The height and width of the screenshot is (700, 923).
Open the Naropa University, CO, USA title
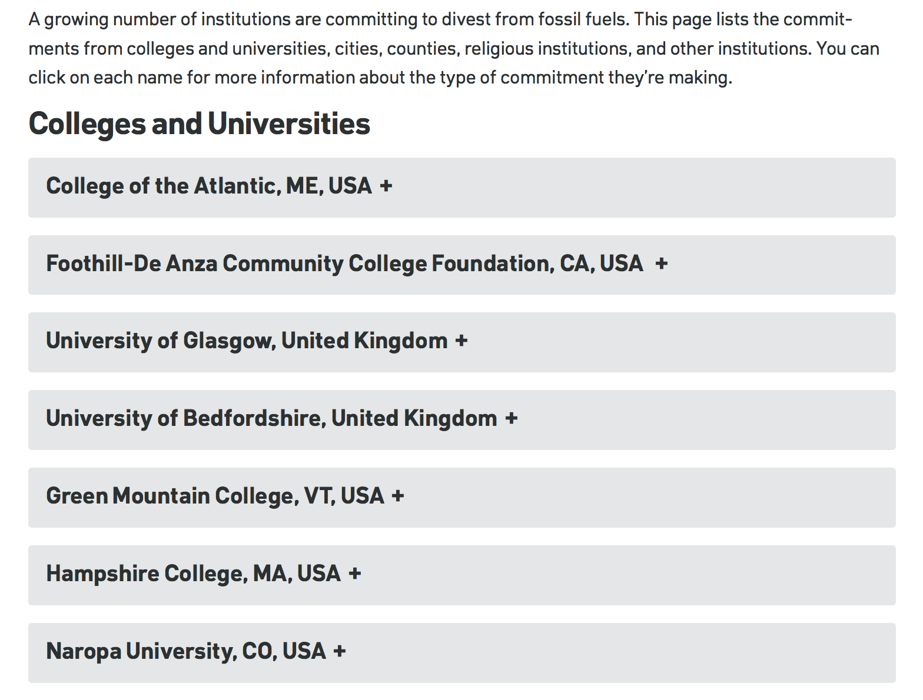tap(186, 652)
